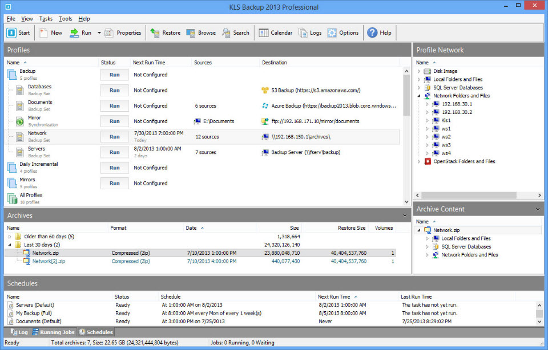The height and width of the screenshot is (350, 548).
Task: Open the Search tool
Action: click(236, 32)
